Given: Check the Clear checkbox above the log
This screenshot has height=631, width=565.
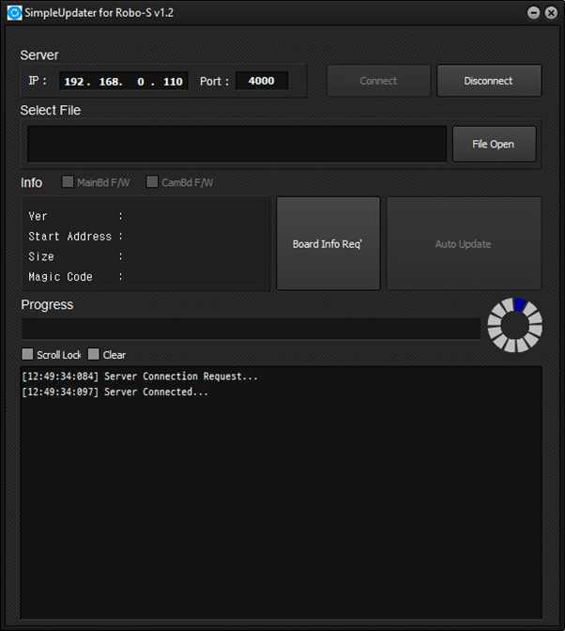Looking at the screenshot, I should 93,355.
